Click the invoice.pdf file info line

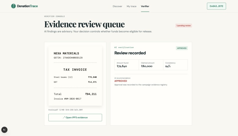(66, 110)
